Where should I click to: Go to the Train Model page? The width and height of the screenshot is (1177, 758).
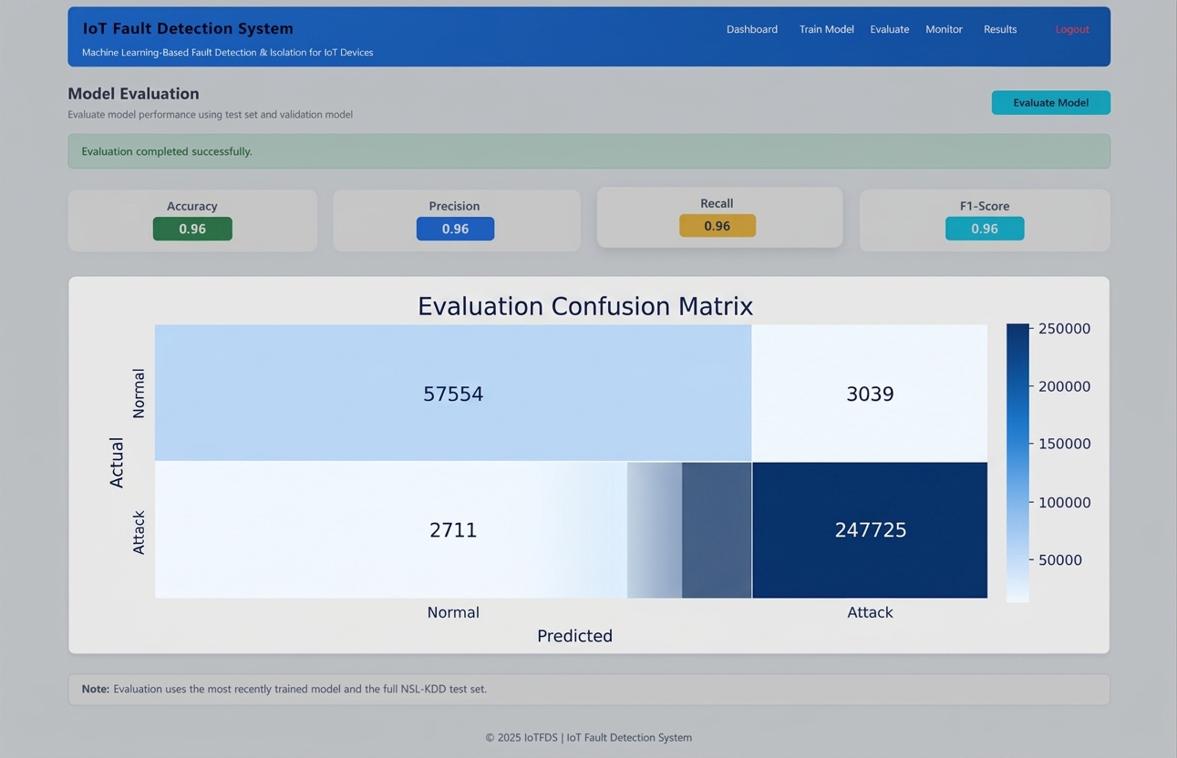tap(826, 29)
